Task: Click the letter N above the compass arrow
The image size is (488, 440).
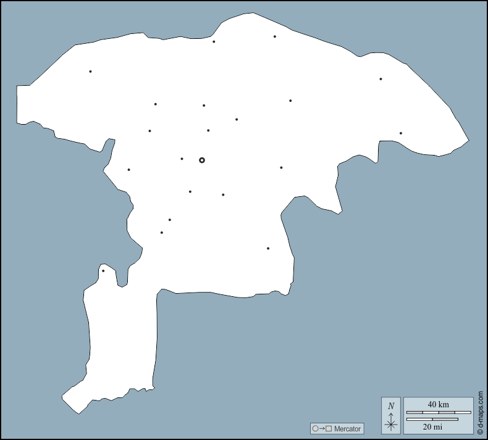Action: pyautogui.click(x=390, y=405)
